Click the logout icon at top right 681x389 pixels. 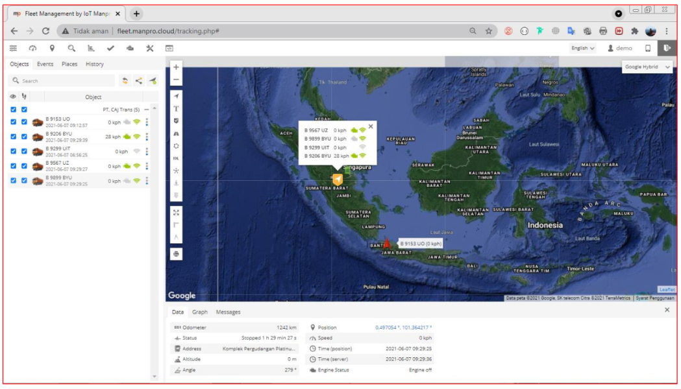tap(667, 48)
